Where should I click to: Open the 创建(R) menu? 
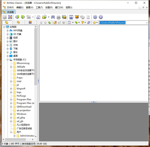pyautogui.click(x=49, y=7)
